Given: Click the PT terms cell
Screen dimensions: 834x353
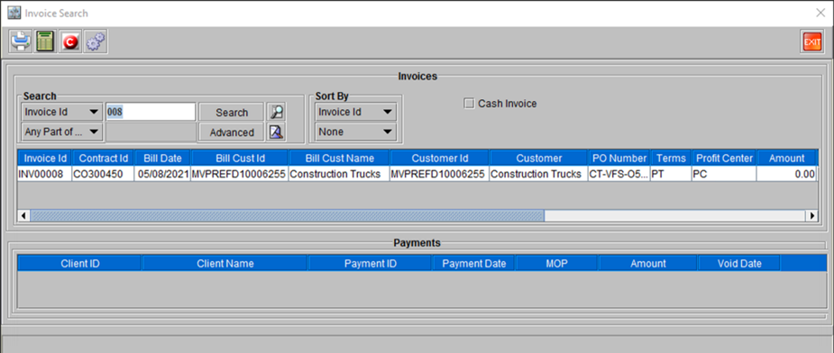Looking at the screenshot, I should [x=671, y=174].
